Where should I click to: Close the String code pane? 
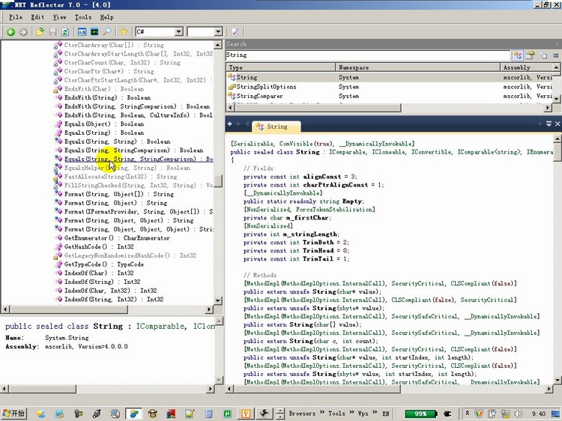pyautogui.click(x=558, y=124)
